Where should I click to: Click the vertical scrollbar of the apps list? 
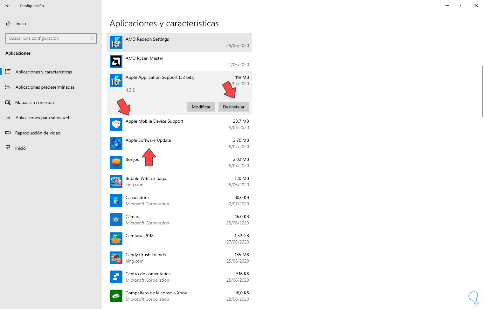coord(483,91)
